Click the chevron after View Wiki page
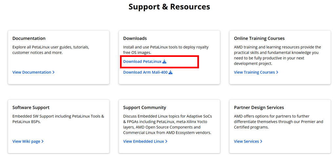336x157 pixels. [x=42, y=141]
